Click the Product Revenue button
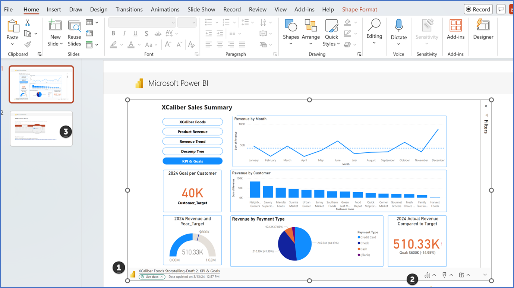514x288 pixels. [x=192, y=132]
